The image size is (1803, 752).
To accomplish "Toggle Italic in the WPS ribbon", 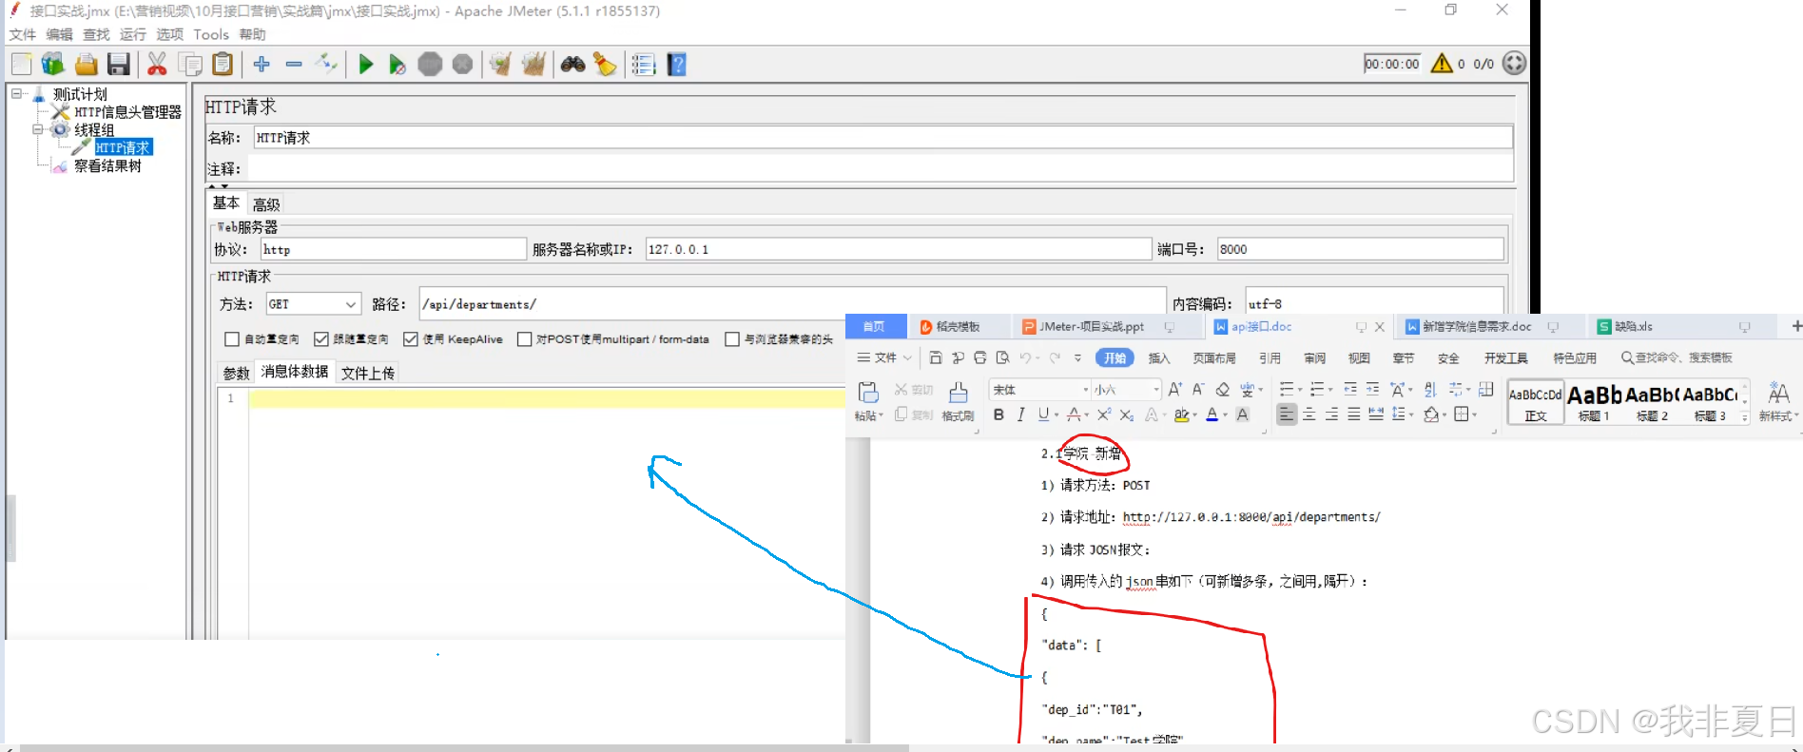I will pos(1020,415).
